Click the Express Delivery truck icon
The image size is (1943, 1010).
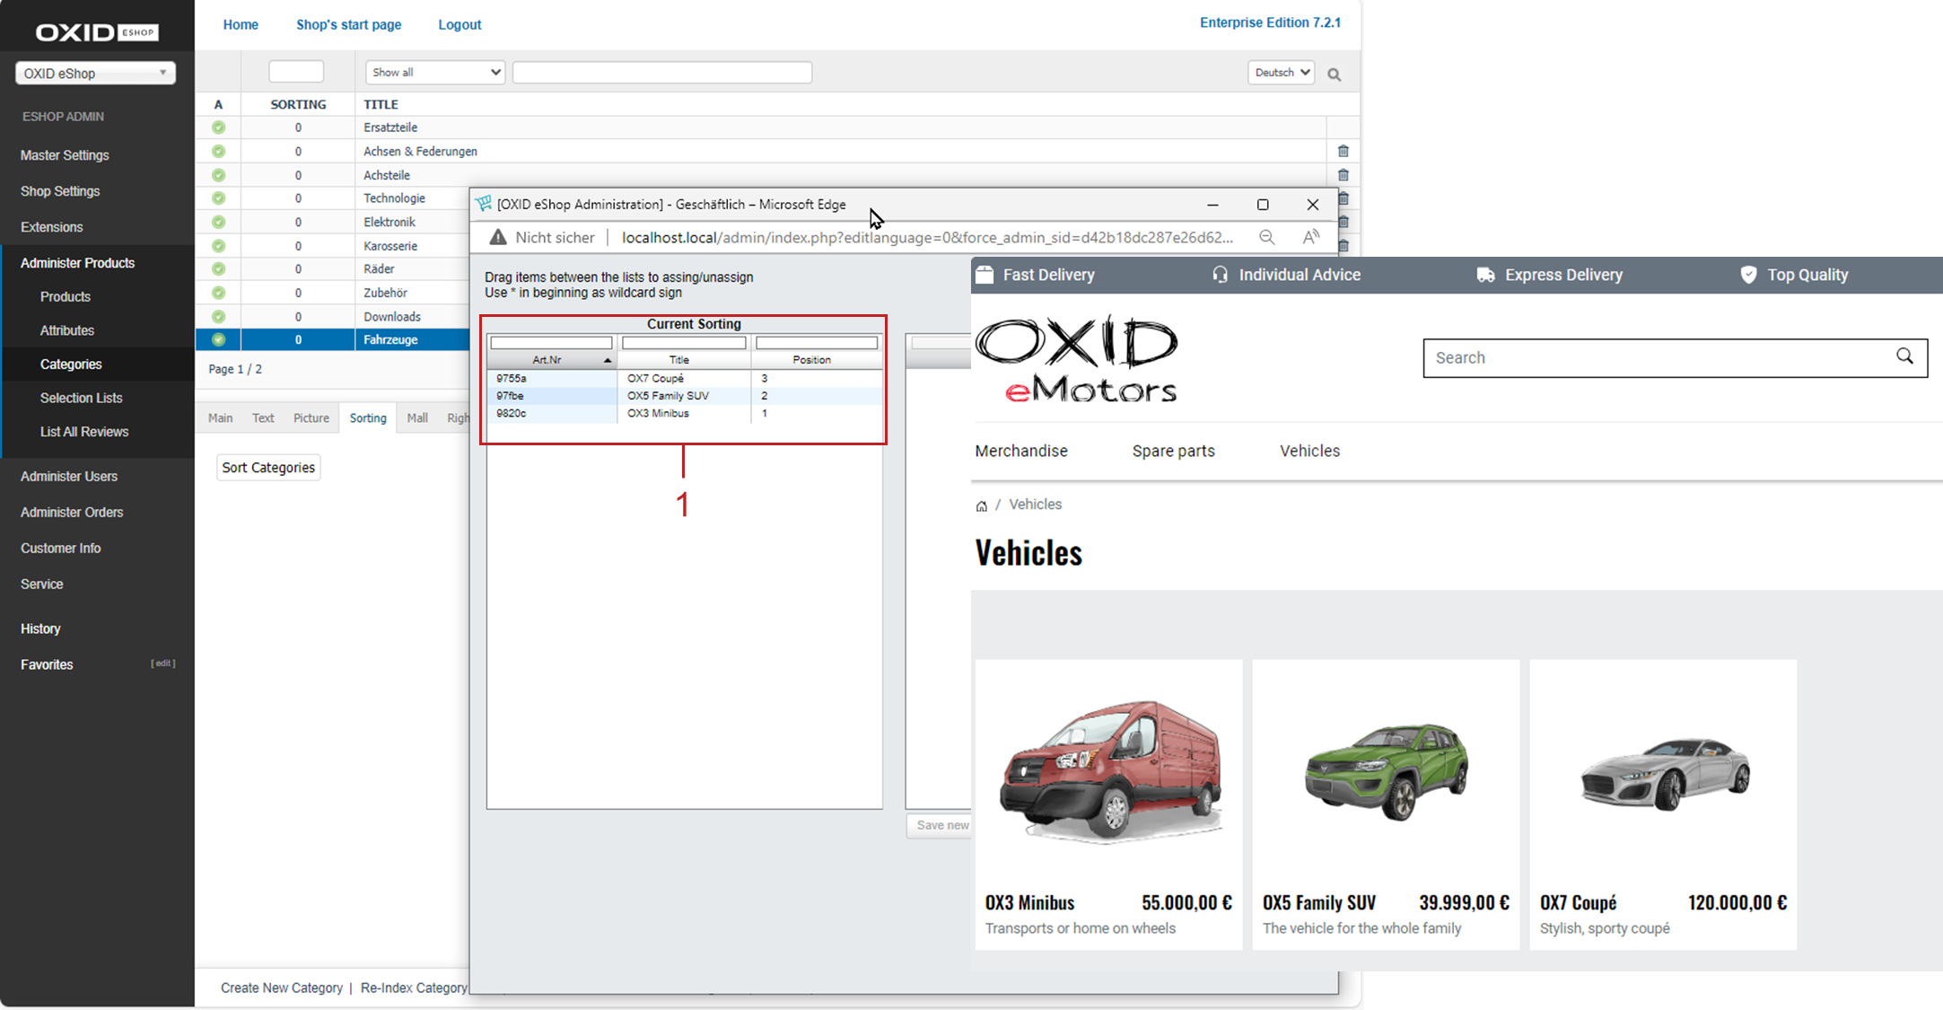[1486, 275]
